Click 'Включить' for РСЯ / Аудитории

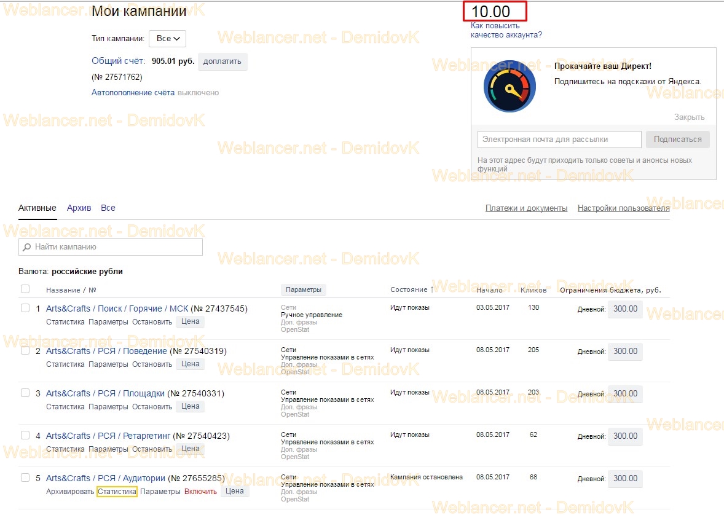pos(200,492)
